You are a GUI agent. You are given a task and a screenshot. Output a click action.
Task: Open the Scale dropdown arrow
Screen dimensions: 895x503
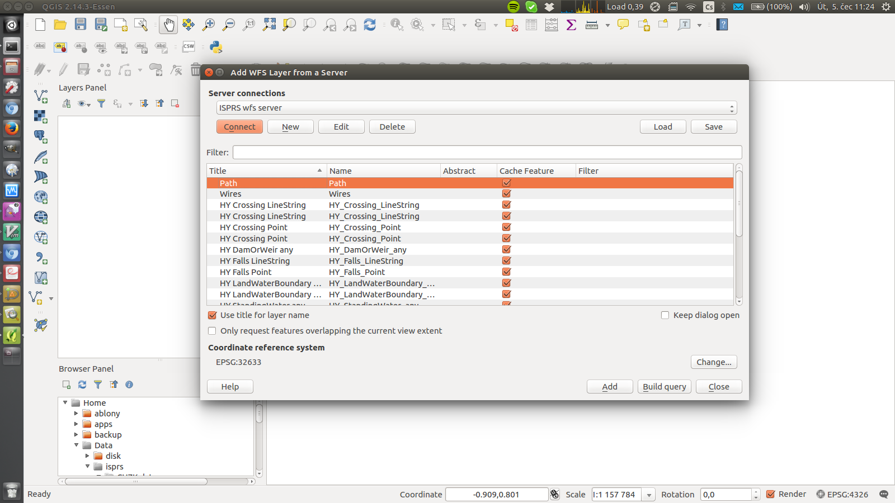click(649, 495)
